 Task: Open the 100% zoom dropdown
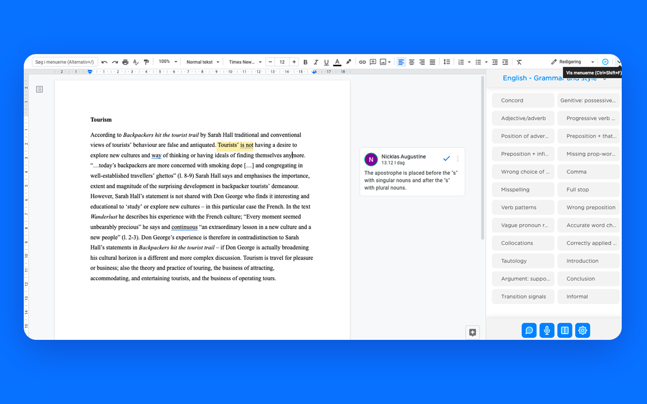coord(168,62)
